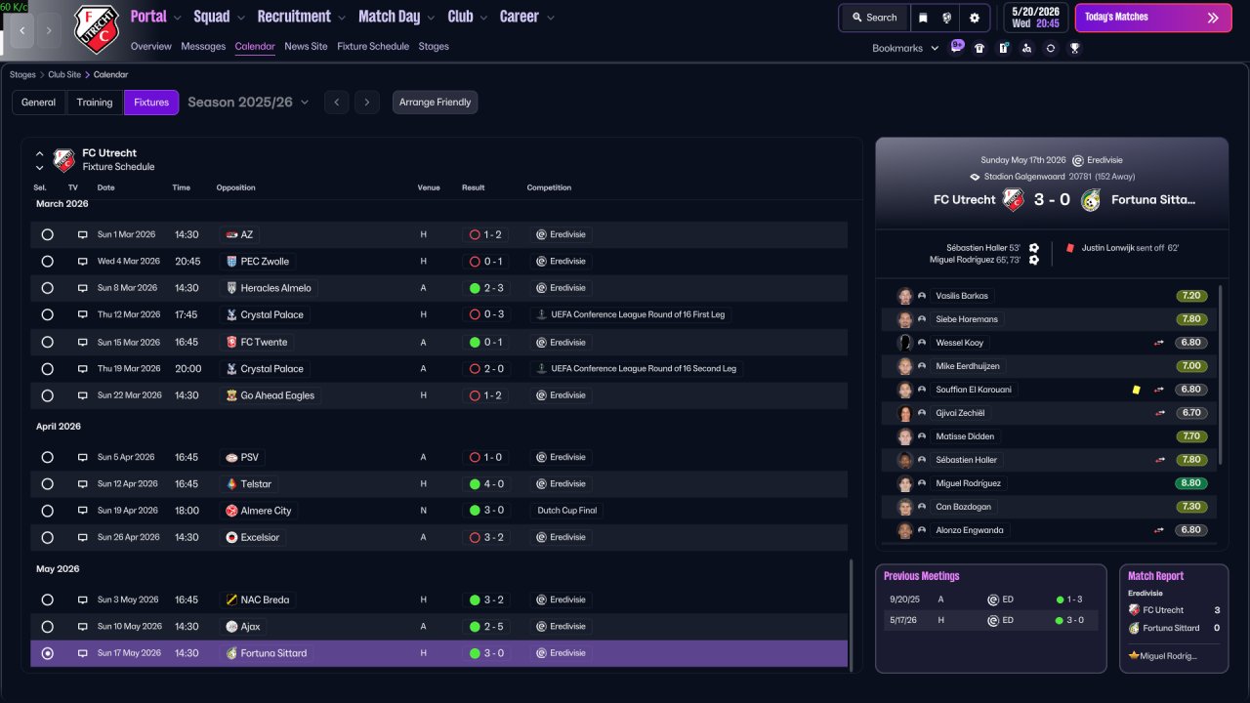
Task: Switch to the News Site tab
Action: coord(306,47)
